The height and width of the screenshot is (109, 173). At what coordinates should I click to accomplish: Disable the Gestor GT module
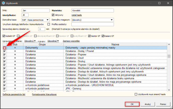[89, 36]
